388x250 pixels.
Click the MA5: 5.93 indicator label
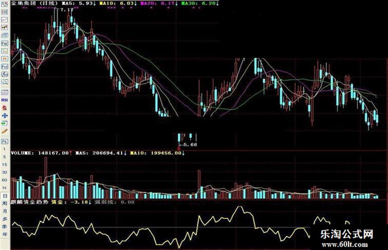click(79, 3)
